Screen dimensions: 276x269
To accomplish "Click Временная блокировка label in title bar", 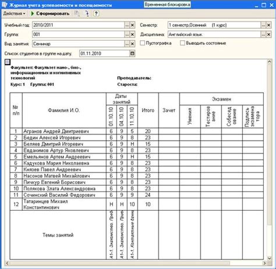I will (167, 5).
